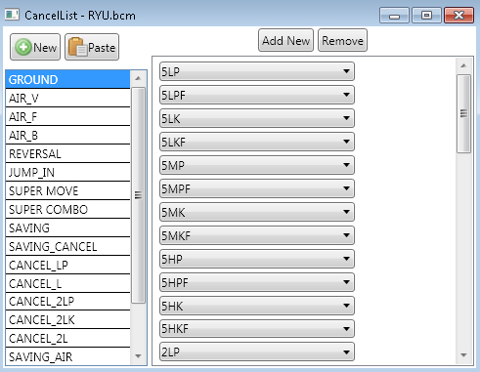Click the Paste button with clipboard icon
The height and width of the screenshot is (372, 480).
click(92, 47)
